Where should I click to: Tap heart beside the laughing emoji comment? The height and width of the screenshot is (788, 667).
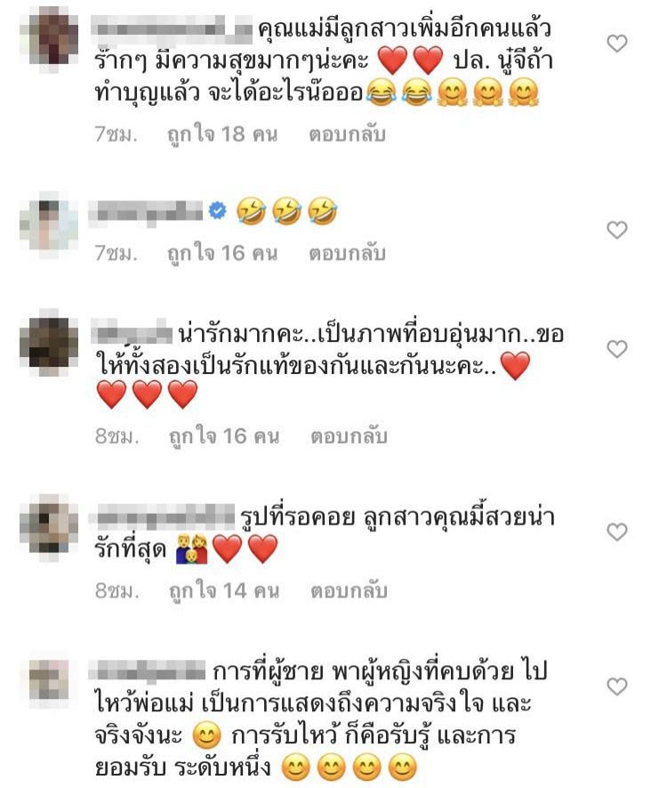[x=617, y=231]
